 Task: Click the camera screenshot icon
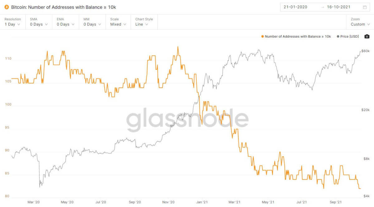[x=367, y=36]
